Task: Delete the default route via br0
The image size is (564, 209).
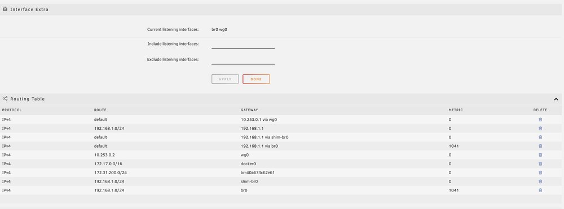Action: [x=540, y=146]
